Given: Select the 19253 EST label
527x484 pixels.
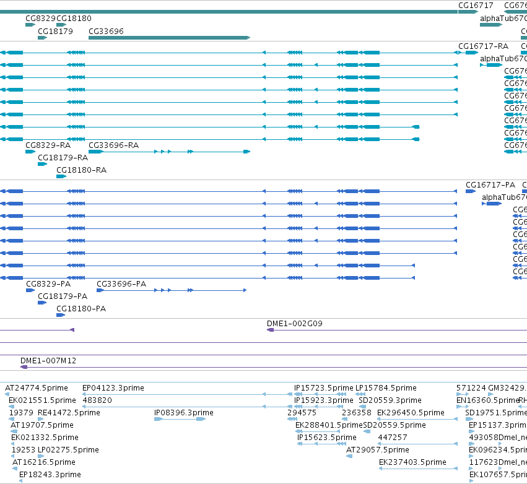Looking at the screenshot, I should [x=22, y=450].
